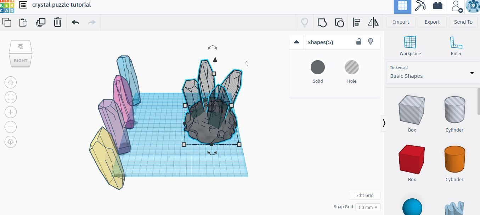
Task: Switch to the Export tab
Action: (x=432, y=22)
